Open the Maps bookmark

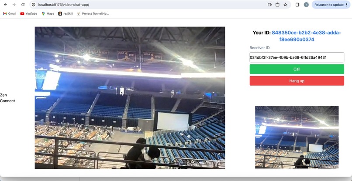[48, 13]
